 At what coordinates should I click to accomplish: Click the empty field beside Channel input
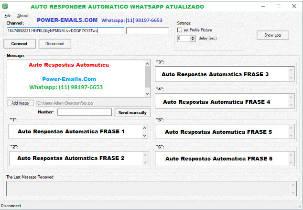(x=148, y=31)
